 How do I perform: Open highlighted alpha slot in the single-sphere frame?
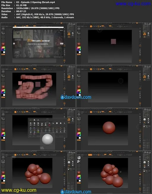pos(79,119)
